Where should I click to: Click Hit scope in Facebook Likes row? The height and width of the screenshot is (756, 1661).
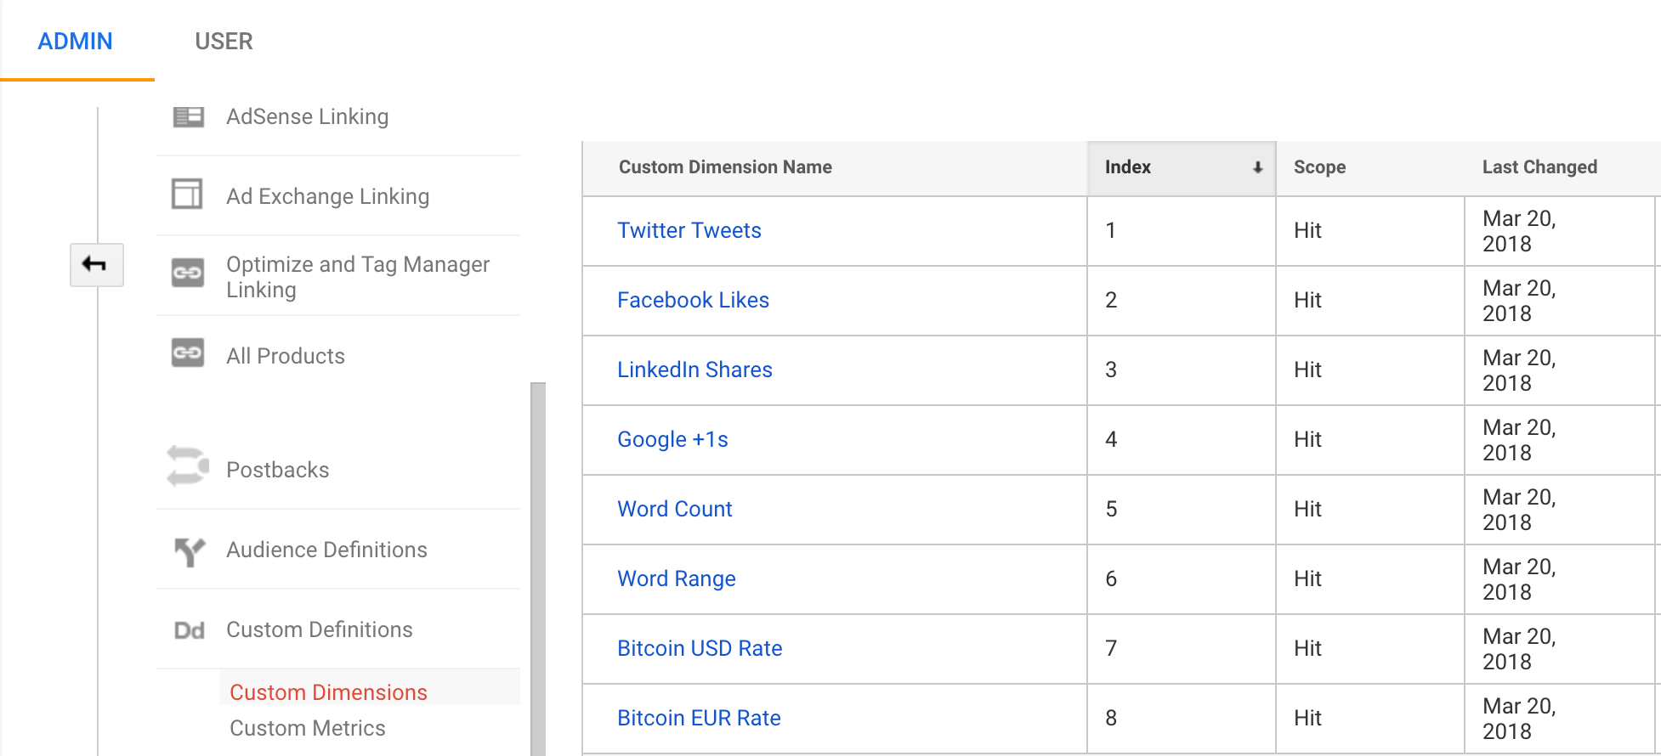(x=1307, y=300)
